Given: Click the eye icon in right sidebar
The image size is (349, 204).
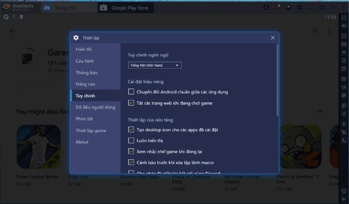Looking at the screenshot, I should coord(344,53).
